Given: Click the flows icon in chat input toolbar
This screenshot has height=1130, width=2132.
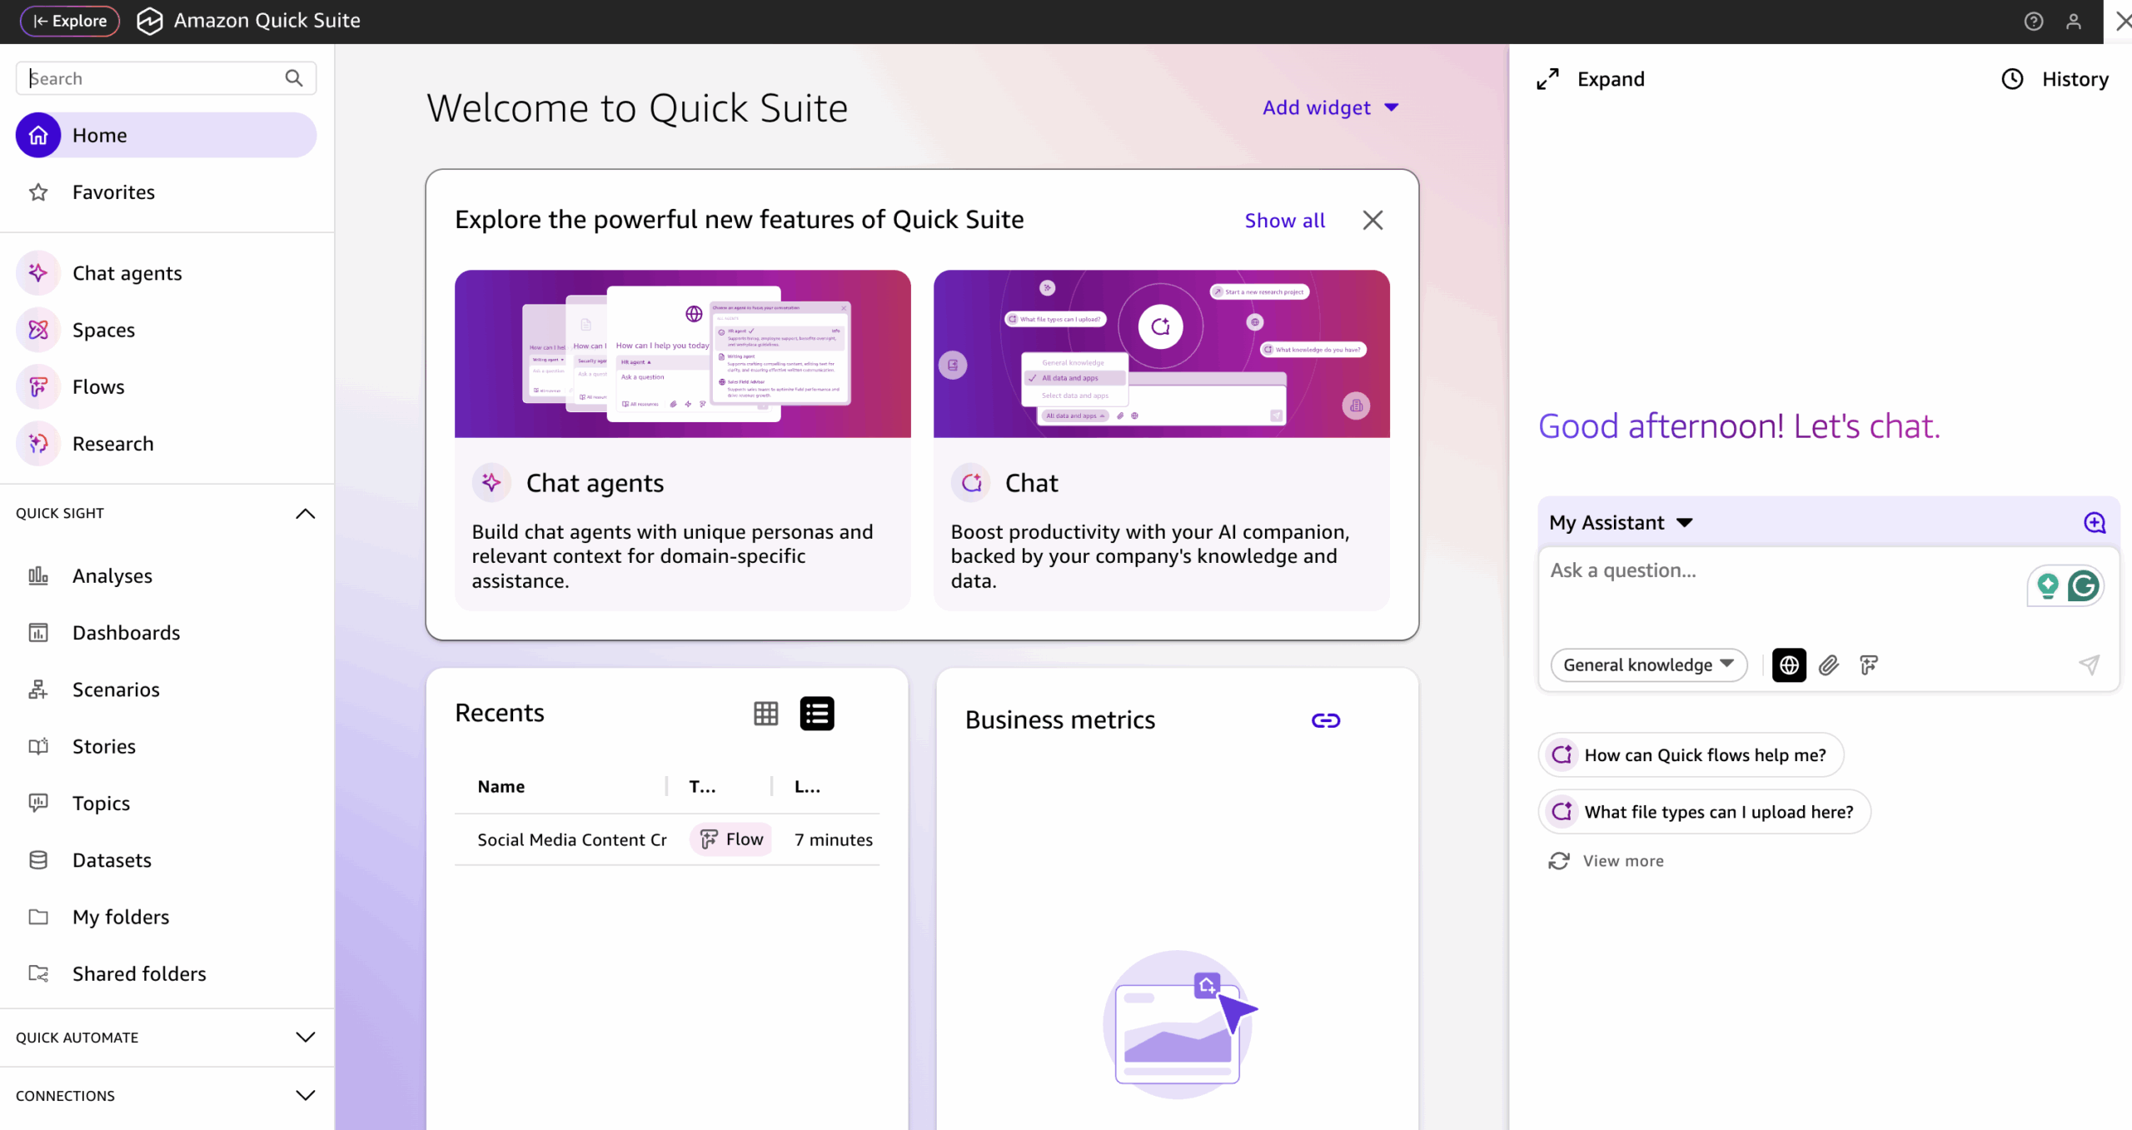Looking at the screenshot, I should (1868, 665).
